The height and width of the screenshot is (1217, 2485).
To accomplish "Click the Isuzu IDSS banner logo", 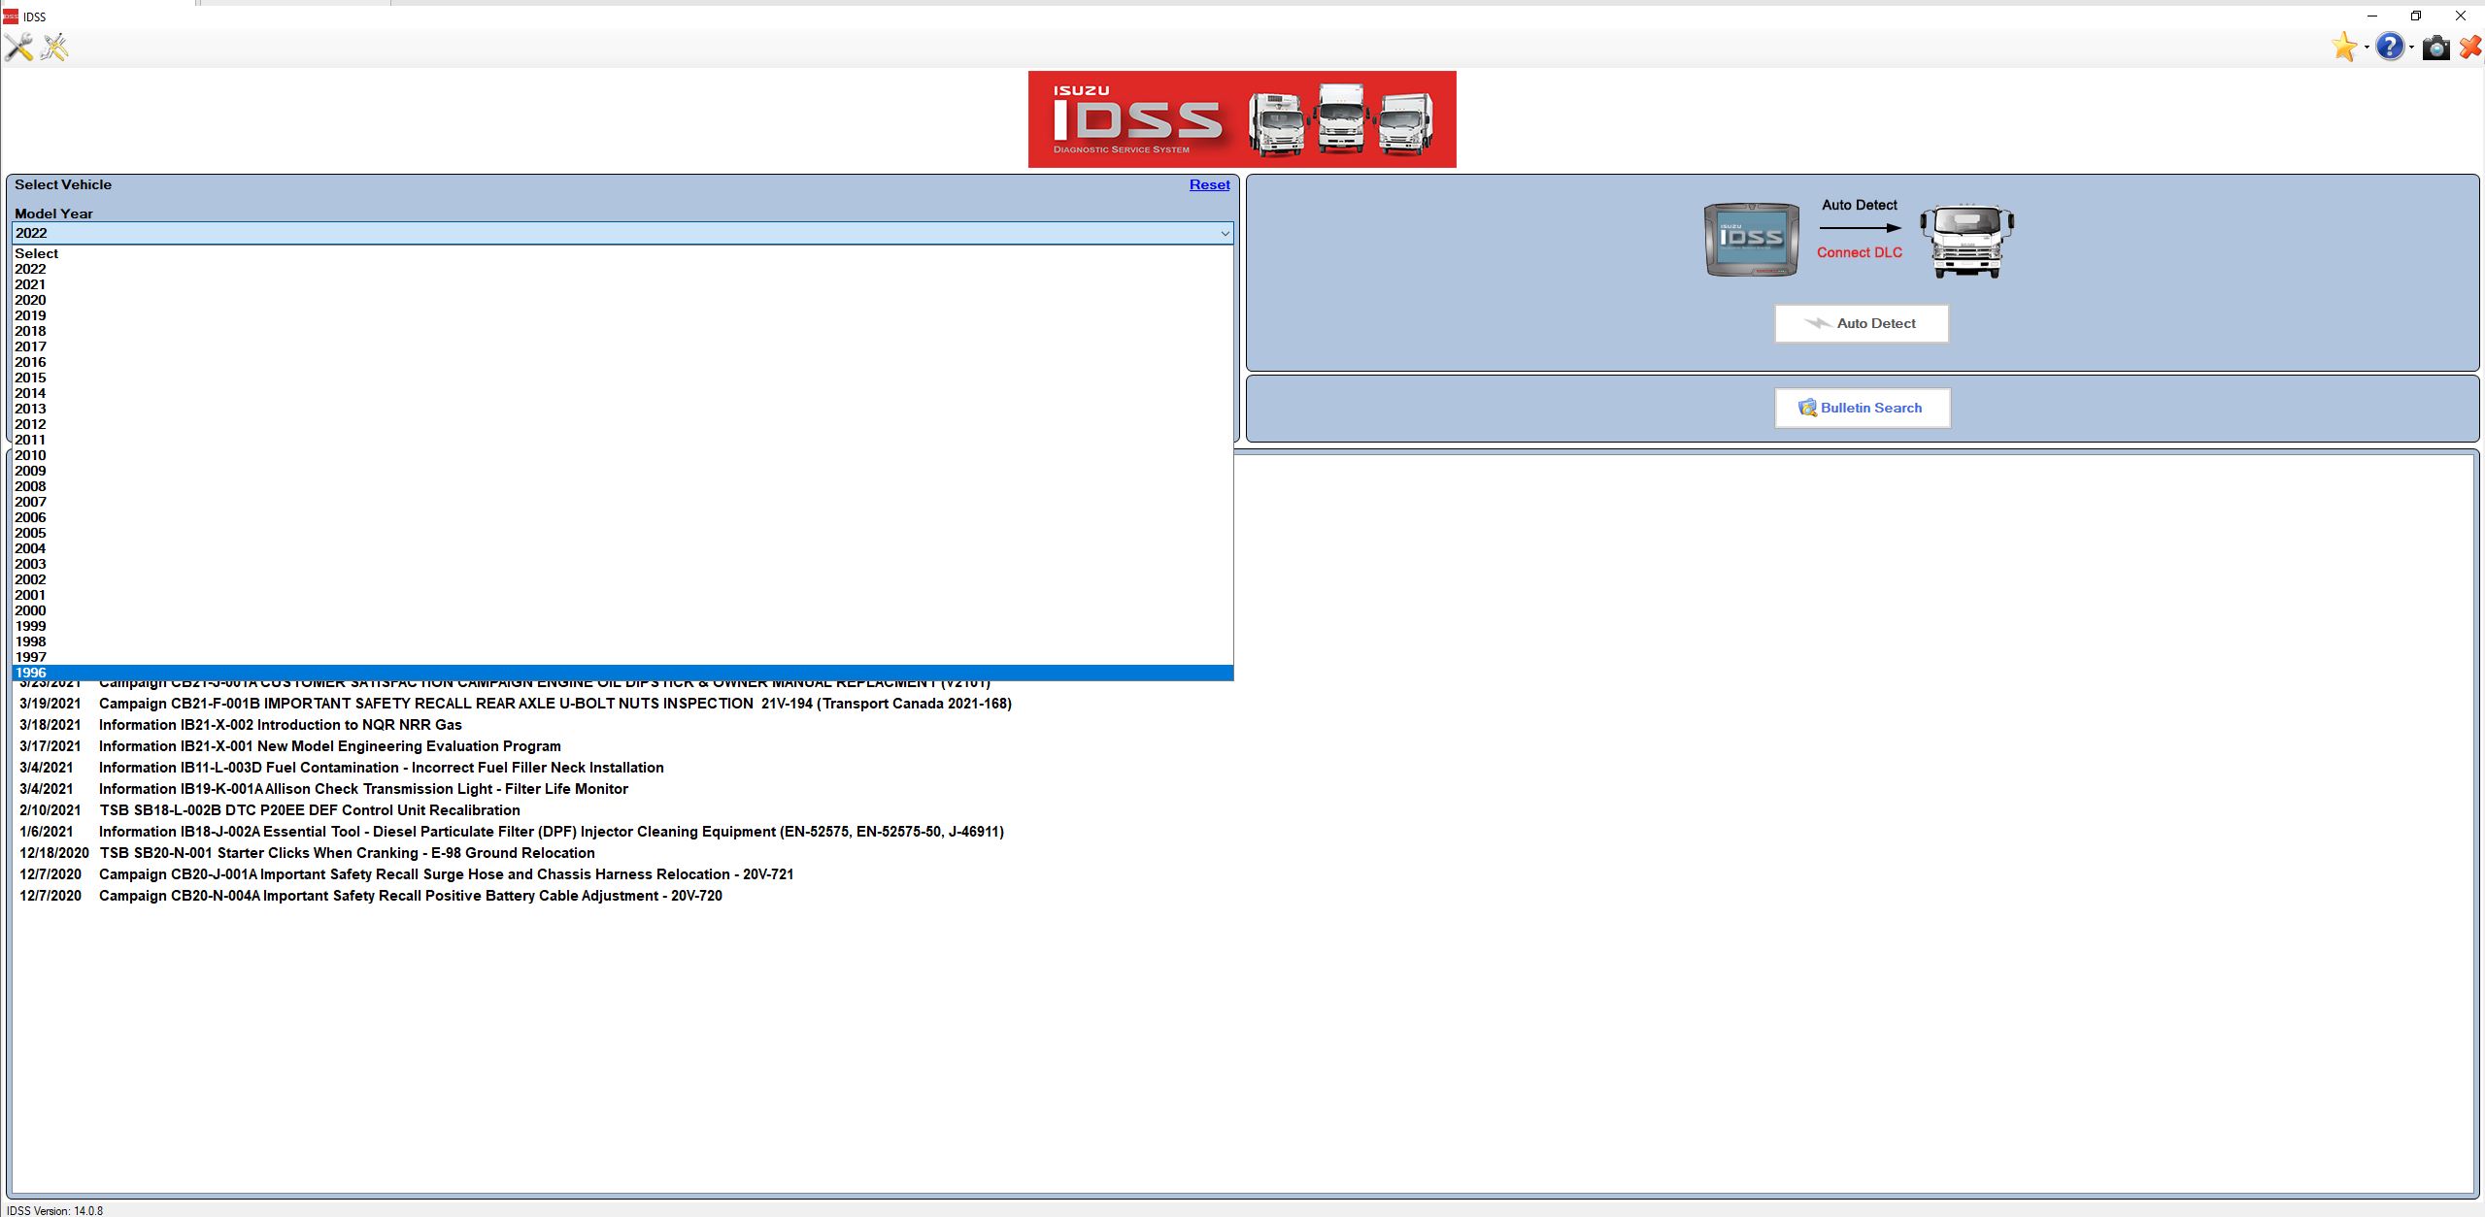I will point(1243,118).
